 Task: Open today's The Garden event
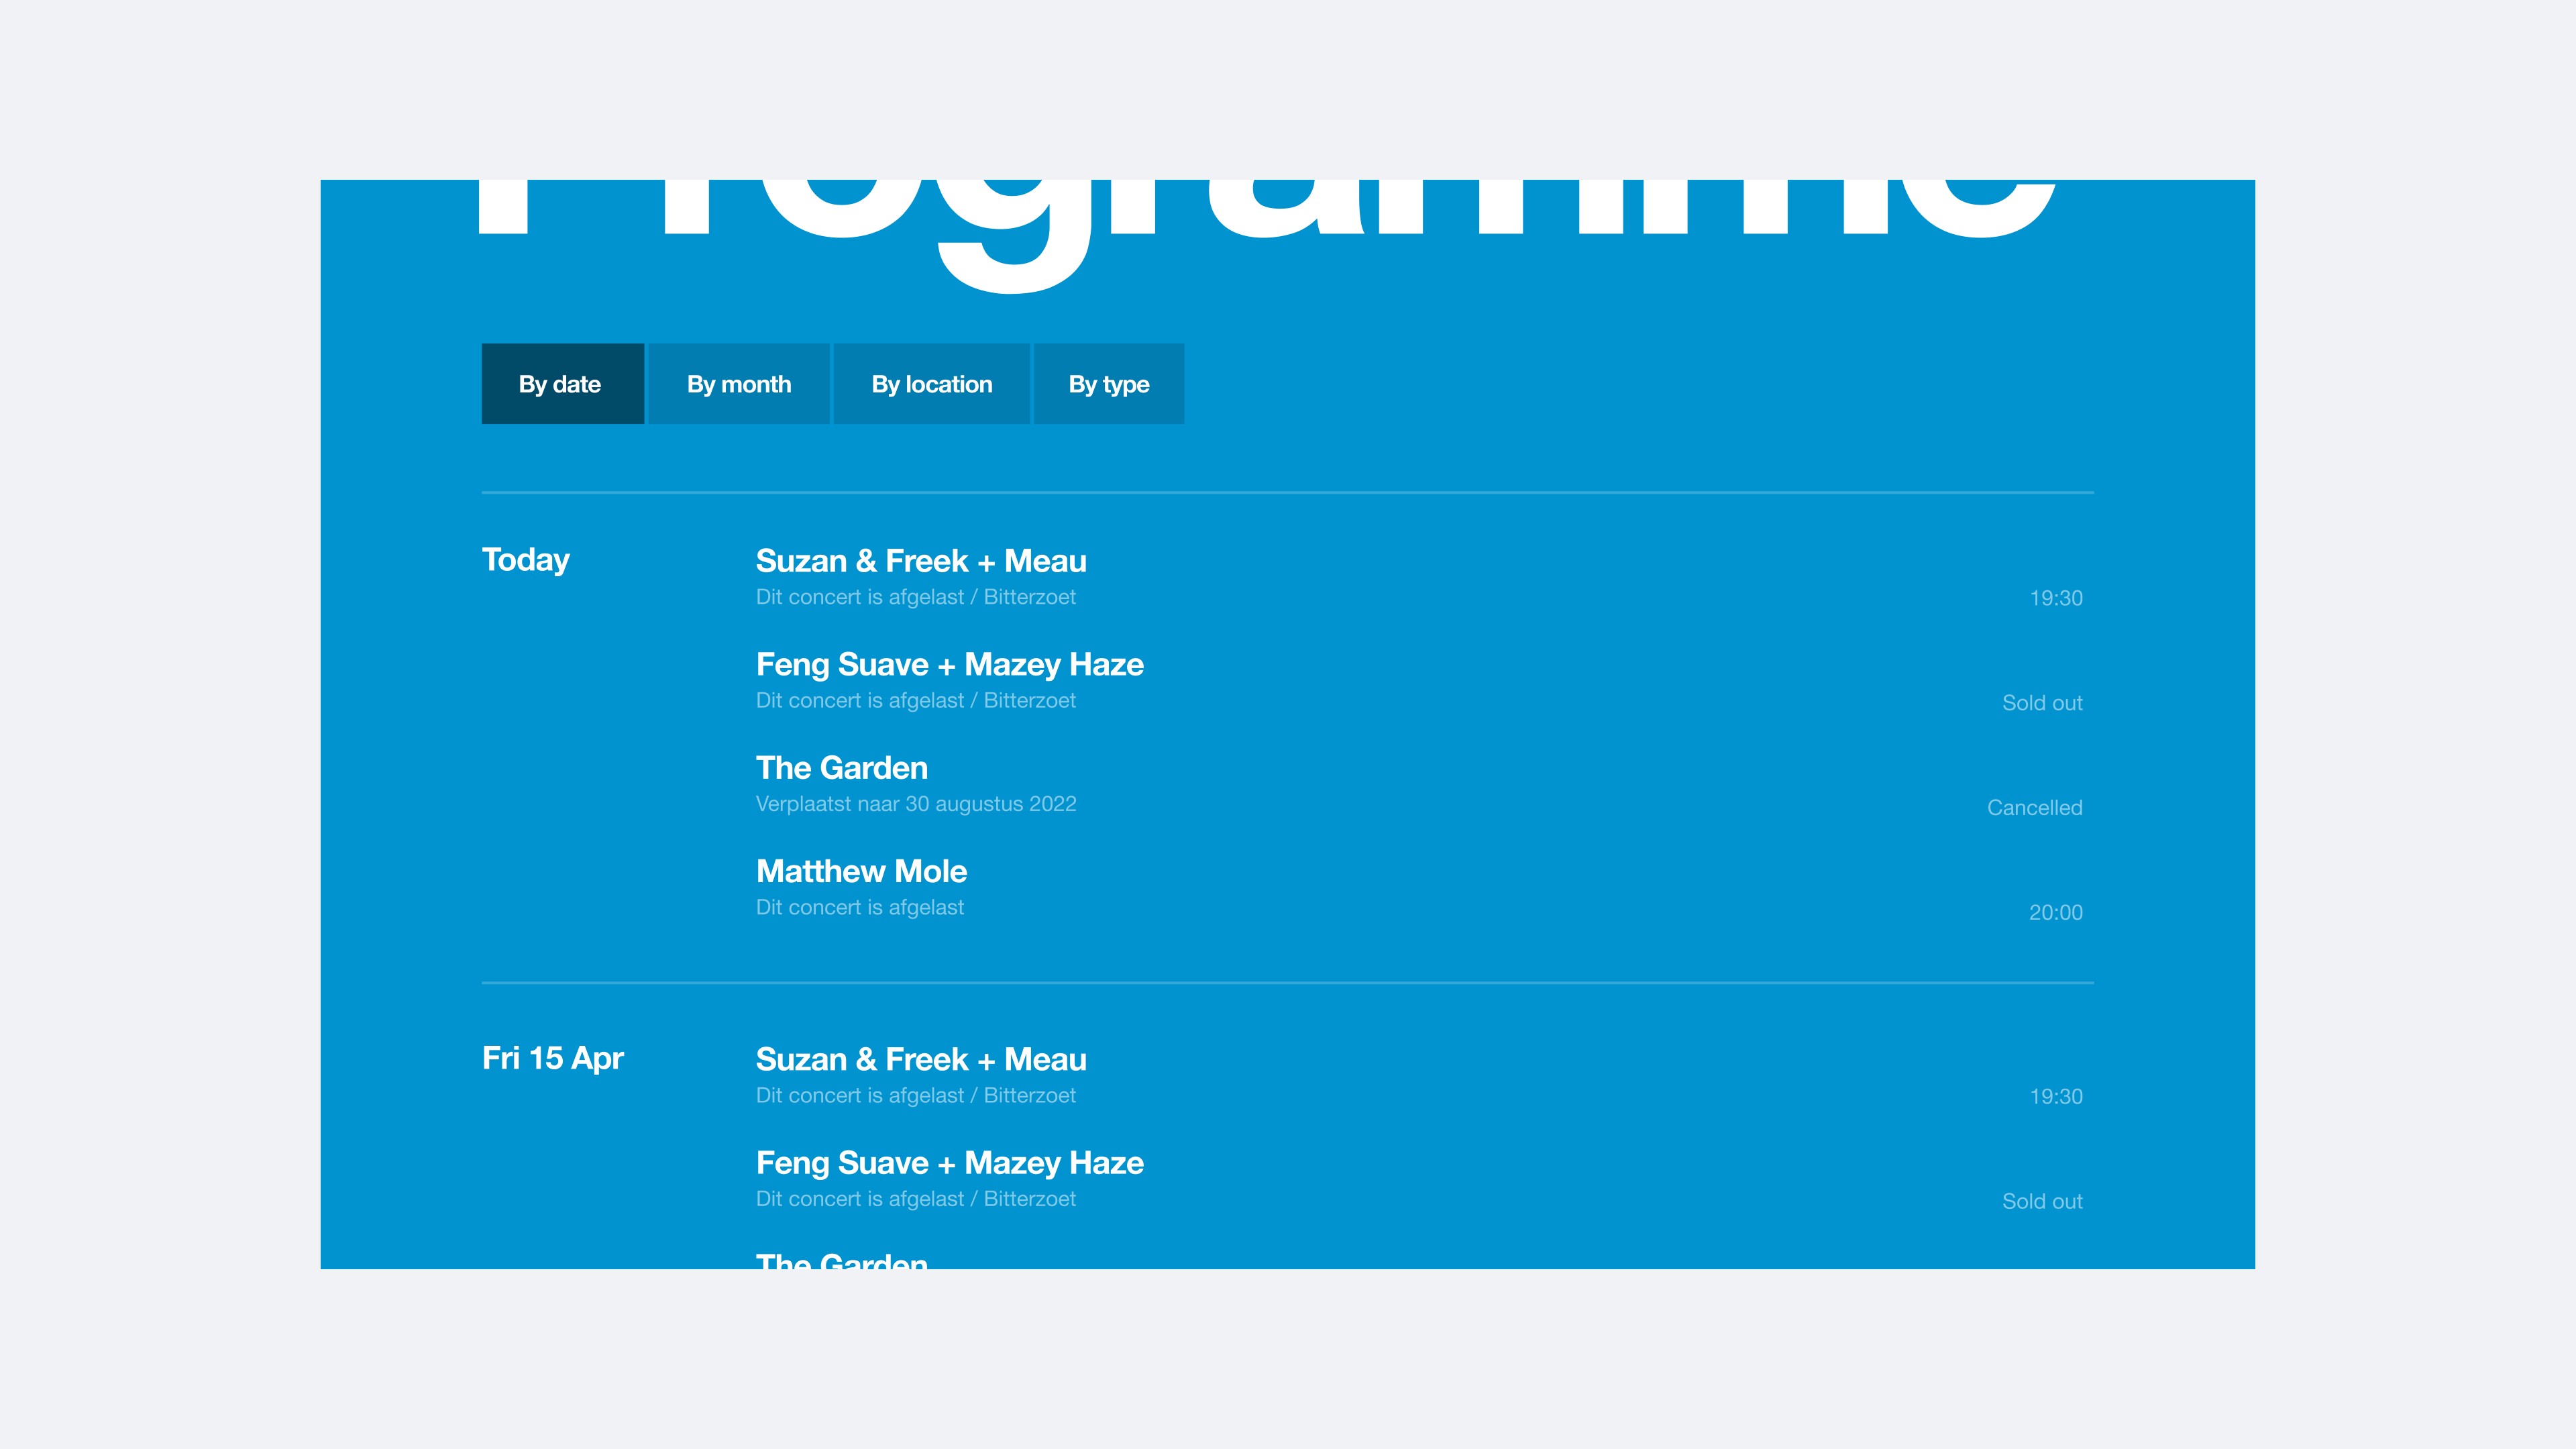pyautogui.click(x=841, y=768)
